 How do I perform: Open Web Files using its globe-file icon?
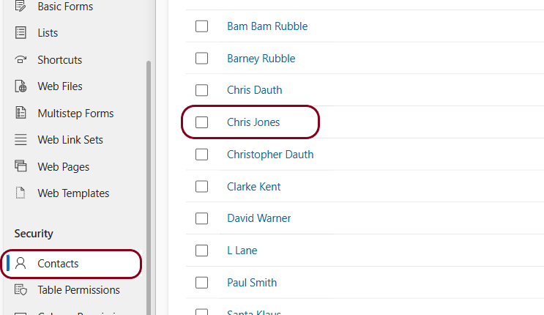pos(21,86)
